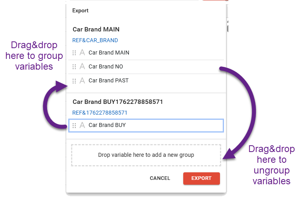Select the Car Brand MAIN variable row

(152, 53)
